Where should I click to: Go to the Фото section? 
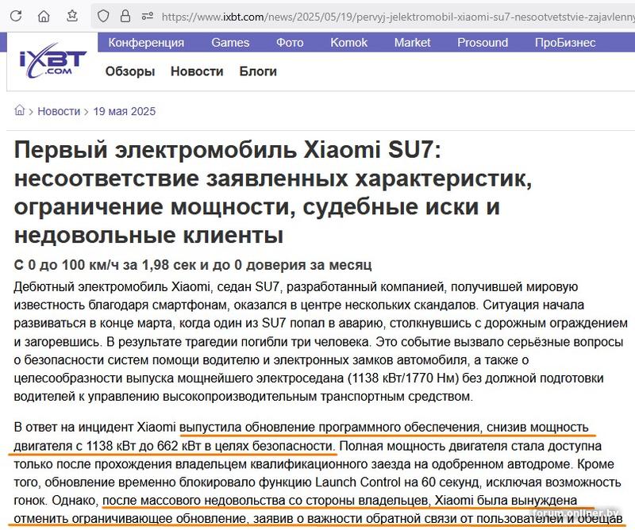tap(290, 43)
